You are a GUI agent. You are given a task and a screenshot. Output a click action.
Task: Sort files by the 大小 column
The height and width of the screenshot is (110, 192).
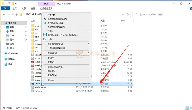[x=123, y=21]
